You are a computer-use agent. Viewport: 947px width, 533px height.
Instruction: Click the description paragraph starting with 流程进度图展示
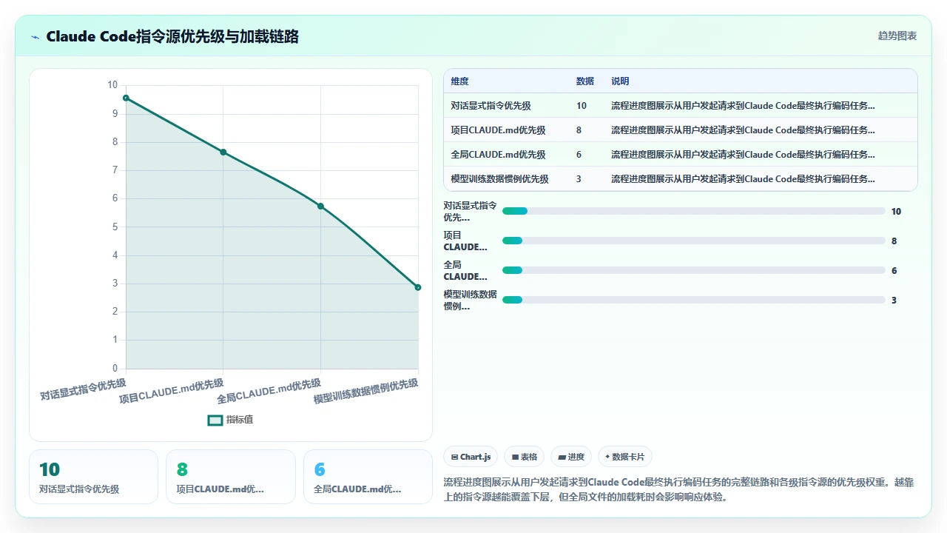pyautogui.click(x=678, y=489)
